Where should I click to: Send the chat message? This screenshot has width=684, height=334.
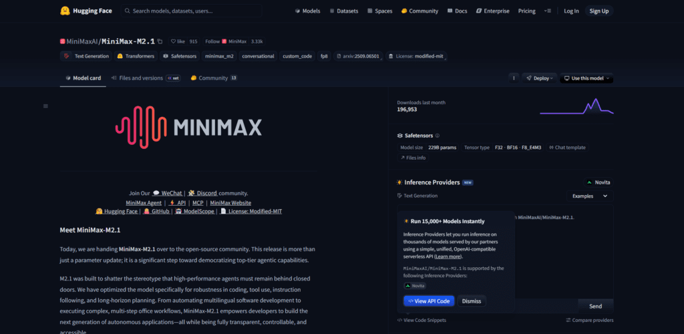point(595,306)
